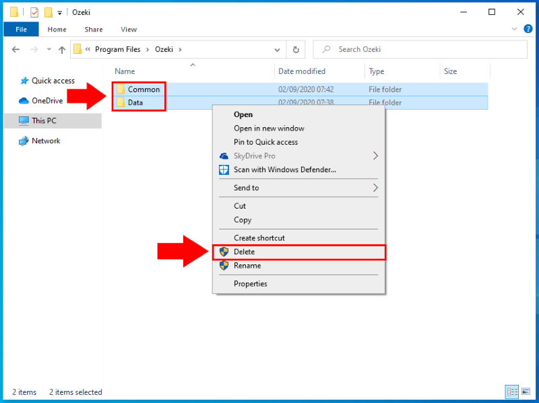Click the Program Files breadcrumb

(x=117, y=49)
